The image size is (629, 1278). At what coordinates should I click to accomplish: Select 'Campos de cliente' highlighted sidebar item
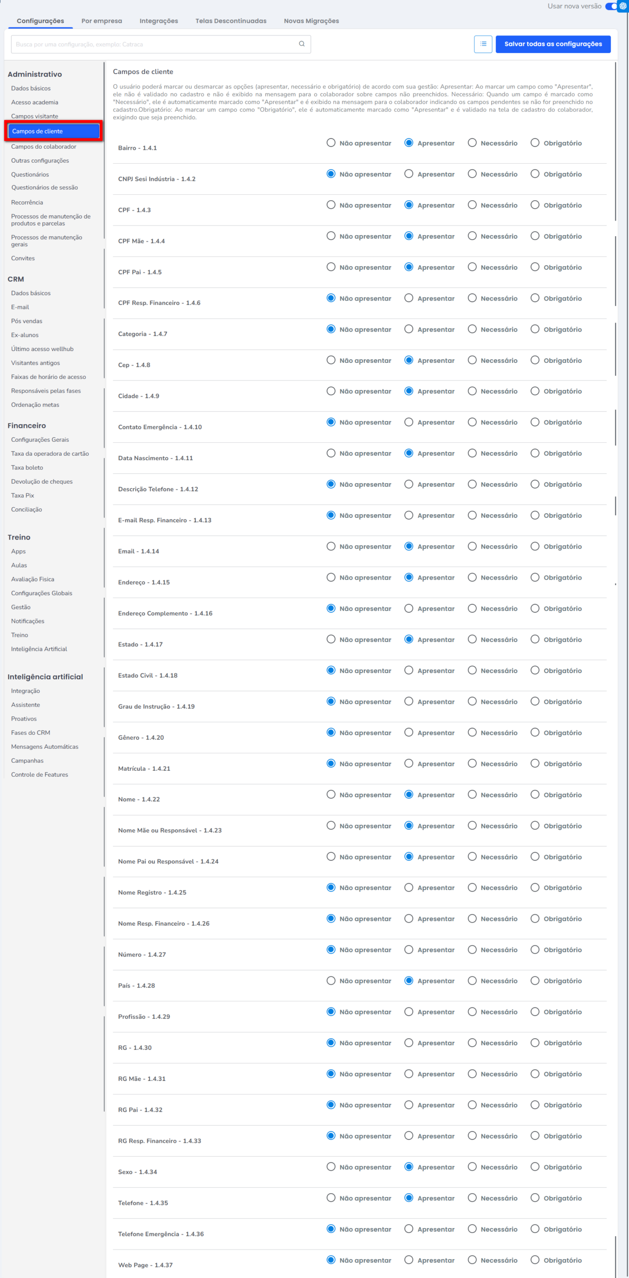click(x=53, y=131)
